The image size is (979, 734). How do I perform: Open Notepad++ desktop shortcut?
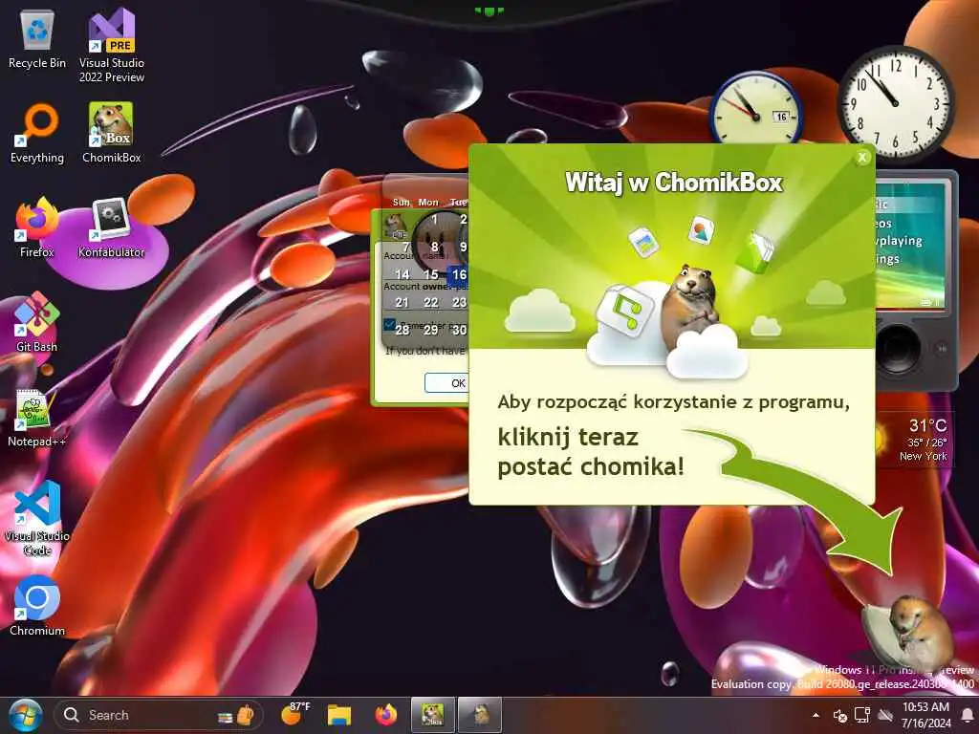37,418
